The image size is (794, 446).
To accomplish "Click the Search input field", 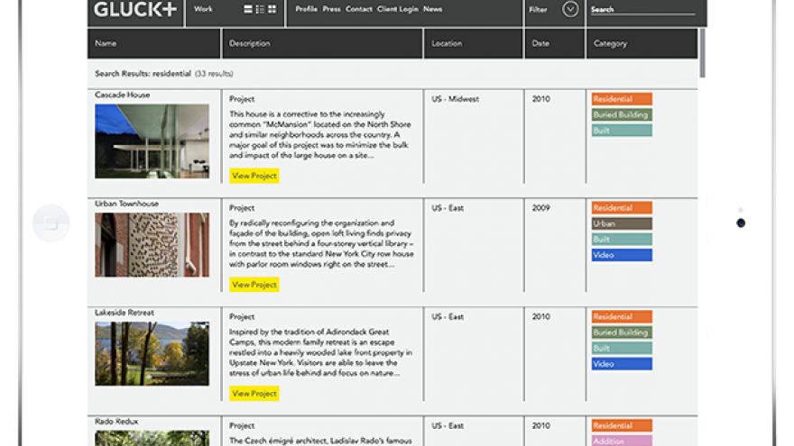I will (x=642, y=10).
